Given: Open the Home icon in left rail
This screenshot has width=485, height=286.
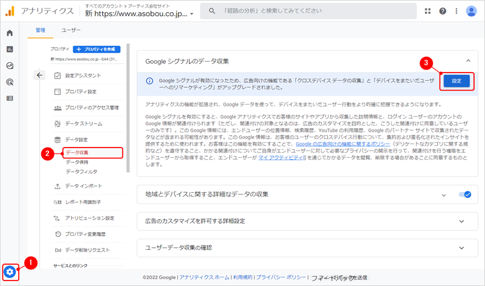Looking at the screenshot, I should click(10, 33).
